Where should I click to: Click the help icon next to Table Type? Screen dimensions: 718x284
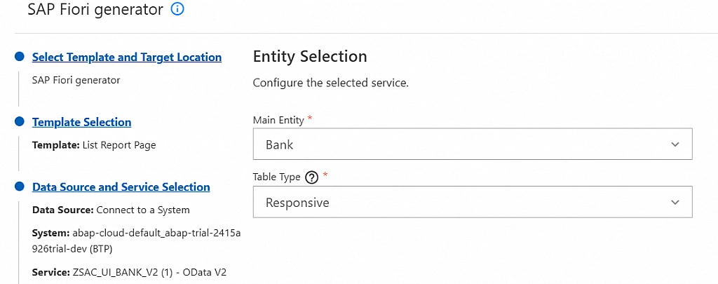click(312, 177)
